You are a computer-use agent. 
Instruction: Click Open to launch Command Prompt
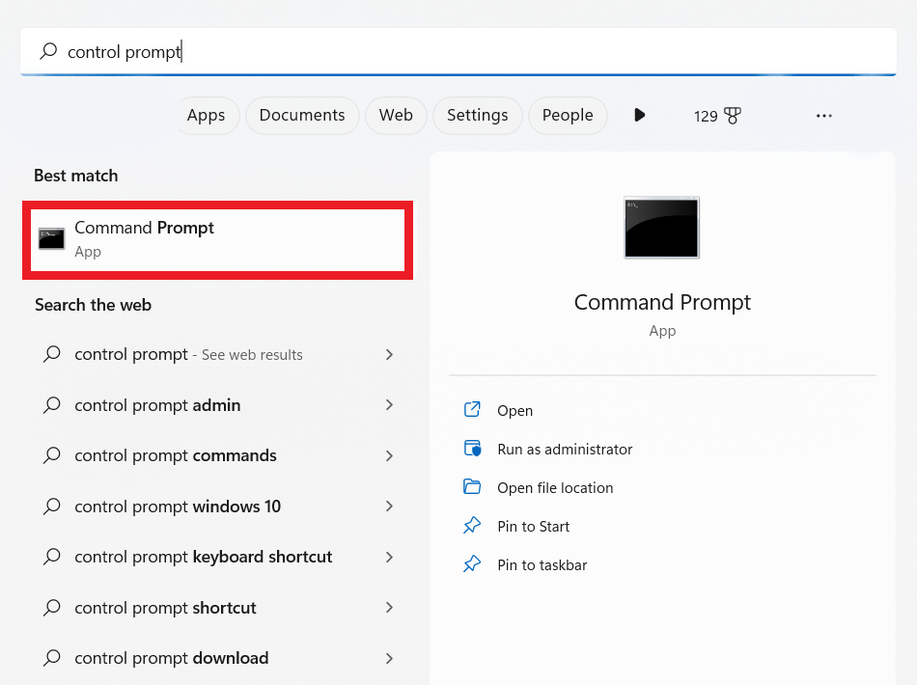coord(515,410)
